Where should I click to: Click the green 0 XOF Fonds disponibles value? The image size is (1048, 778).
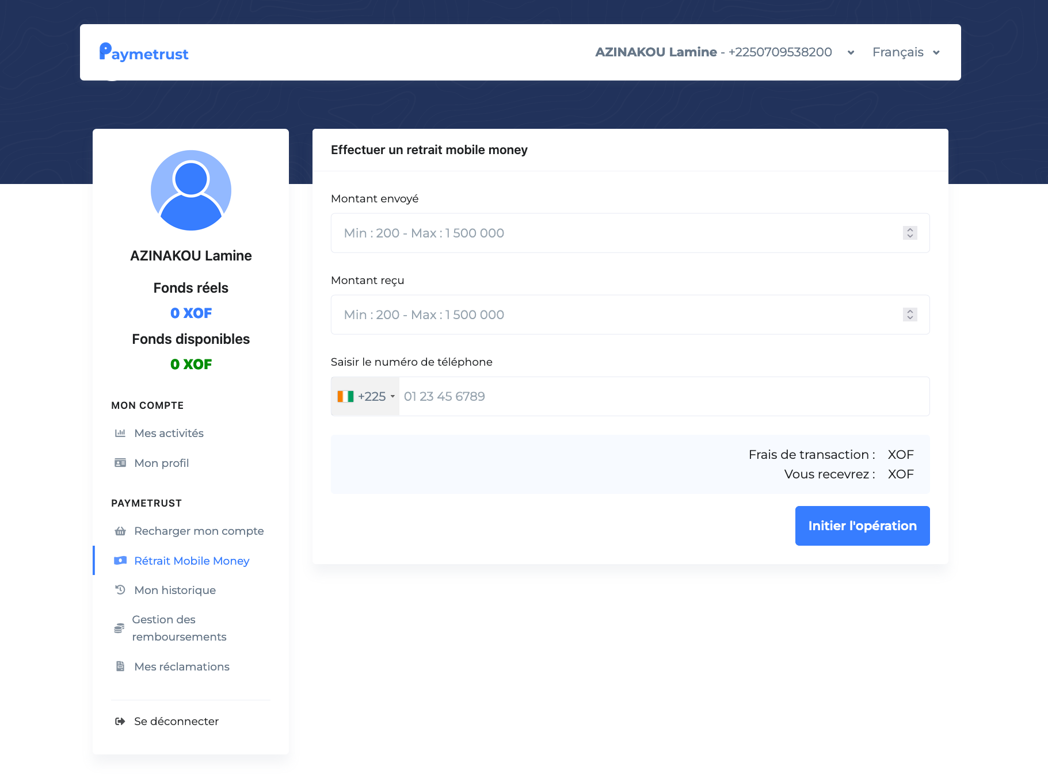[x=191, y=365]
